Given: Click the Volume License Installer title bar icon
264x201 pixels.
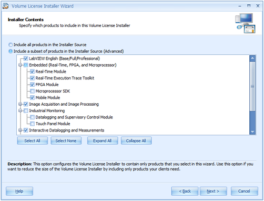Looking at the screenshot, I should point(5,6).
